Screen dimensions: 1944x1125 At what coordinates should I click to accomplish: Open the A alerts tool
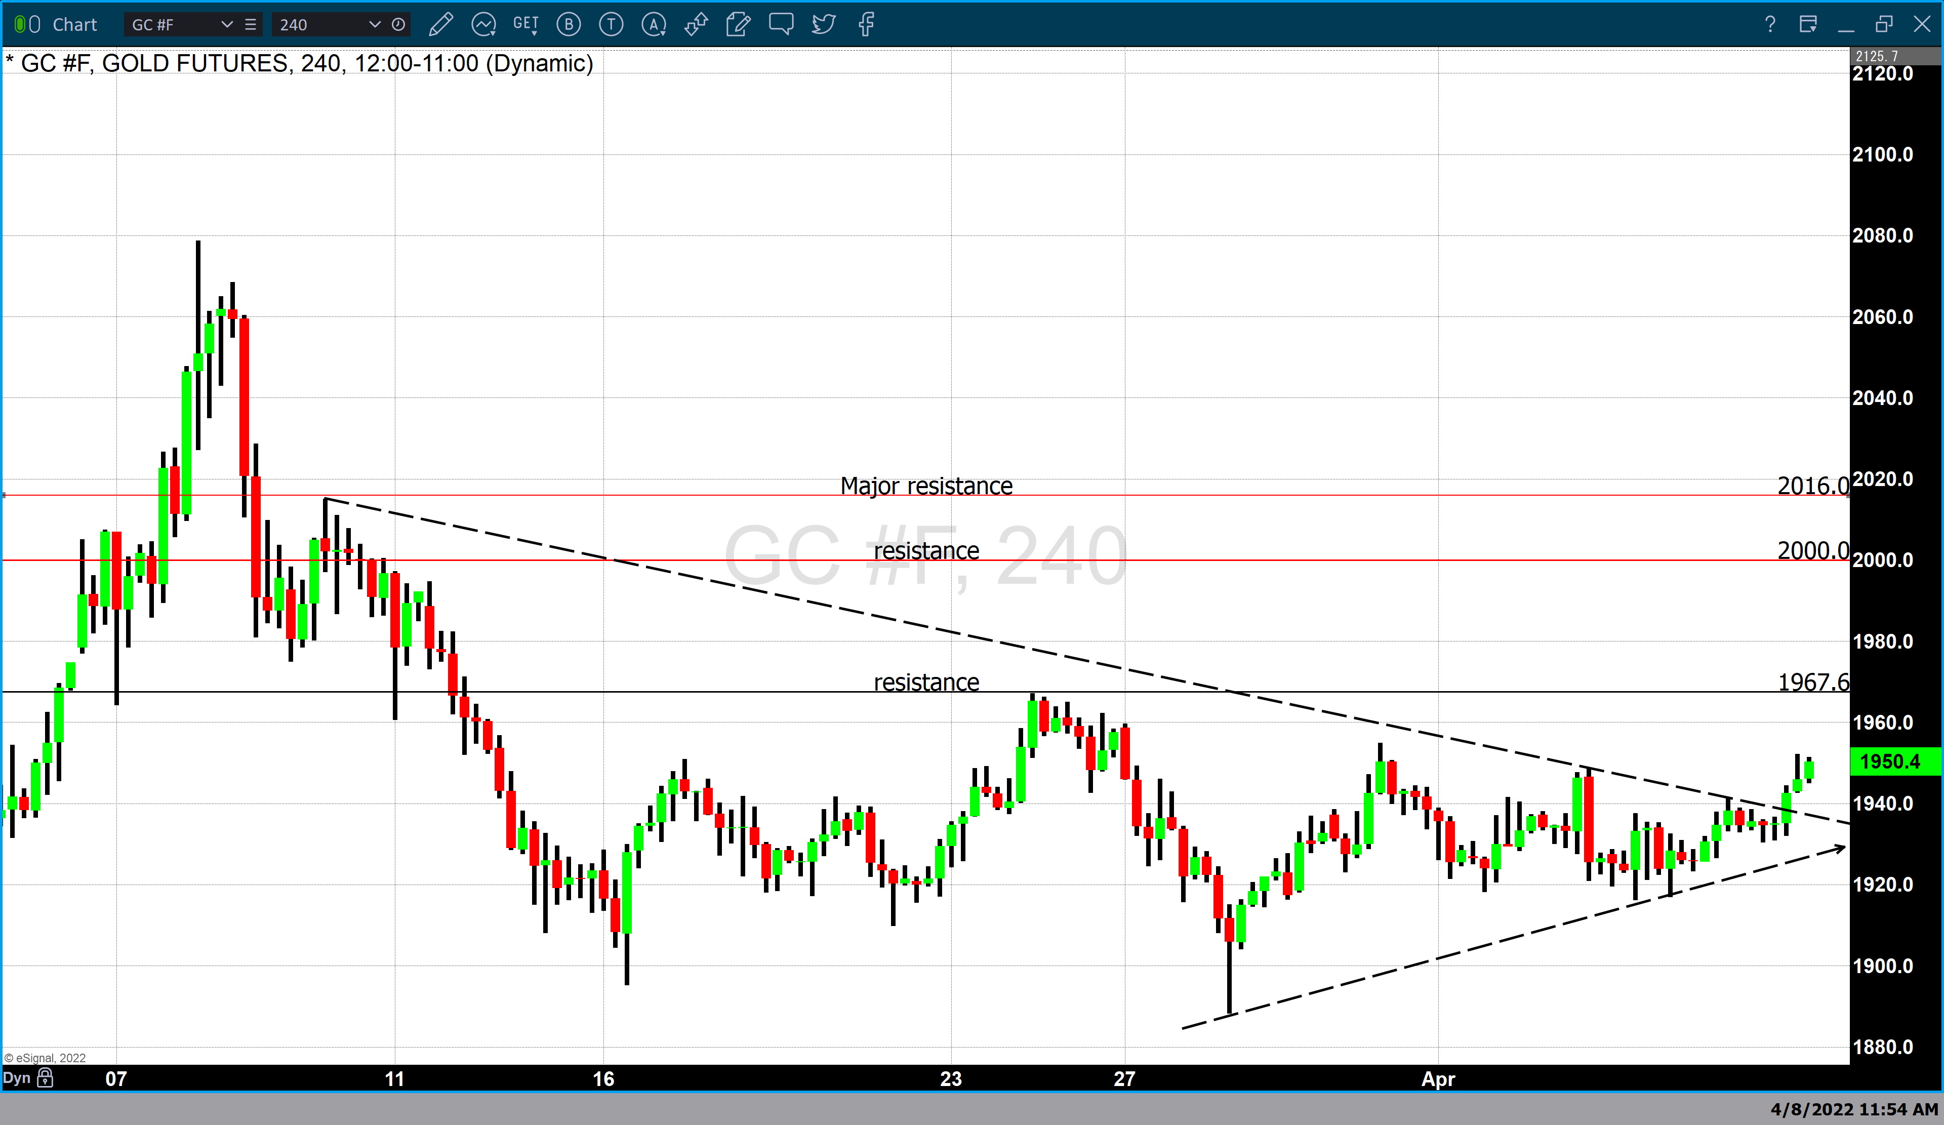653,25
